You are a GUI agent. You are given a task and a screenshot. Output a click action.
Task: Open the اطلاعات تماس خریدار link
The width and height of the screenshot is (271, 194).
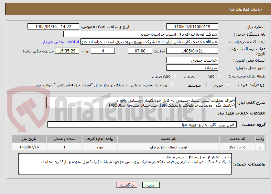pos(61,42)
